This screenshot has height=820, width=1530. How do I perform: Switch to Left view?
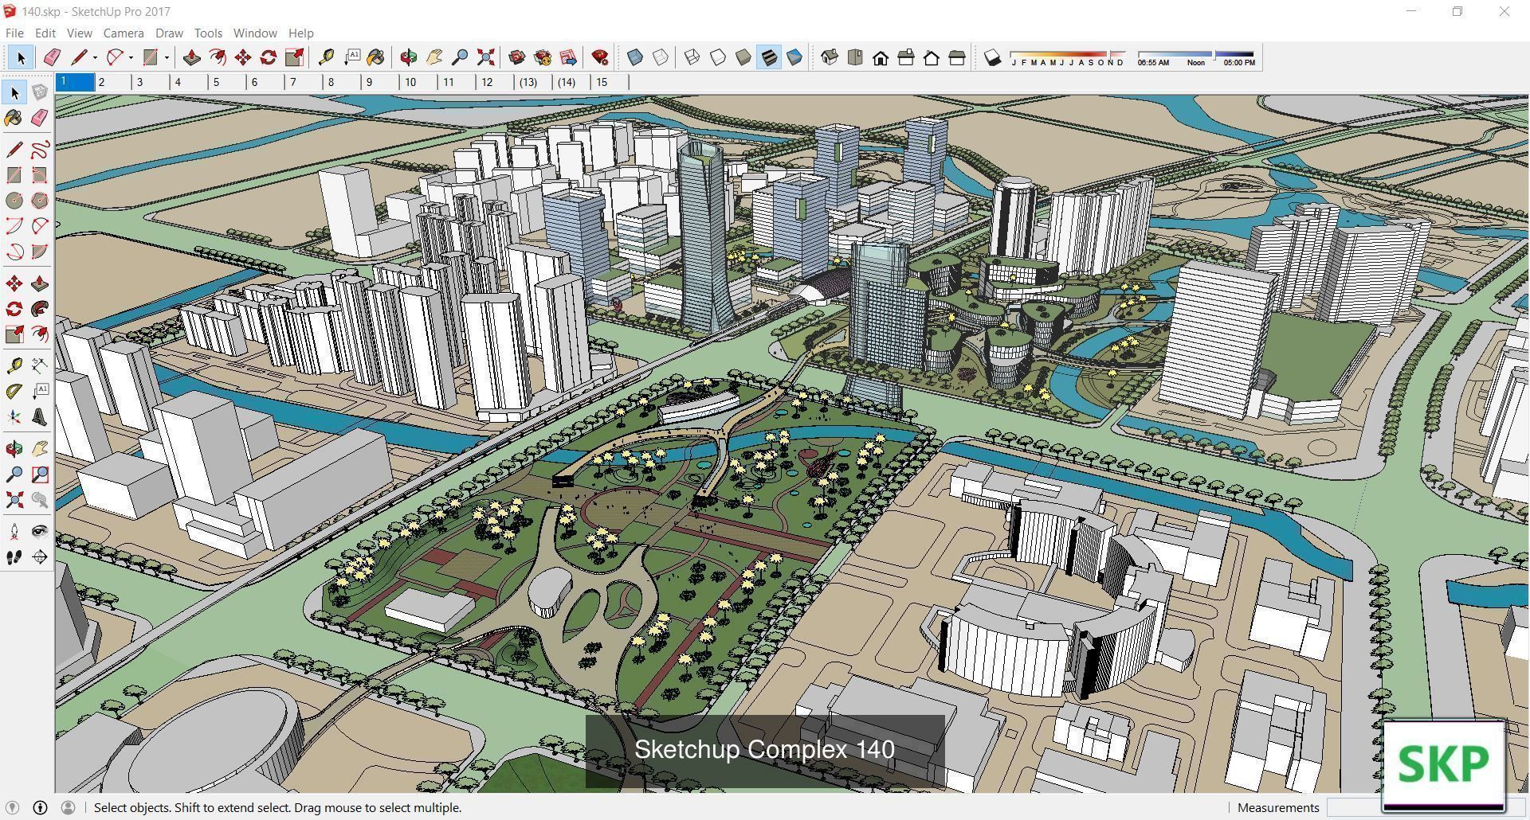tap(957, 57)
